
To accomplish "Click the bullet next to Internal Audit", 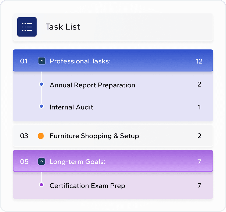I will 41,106.
